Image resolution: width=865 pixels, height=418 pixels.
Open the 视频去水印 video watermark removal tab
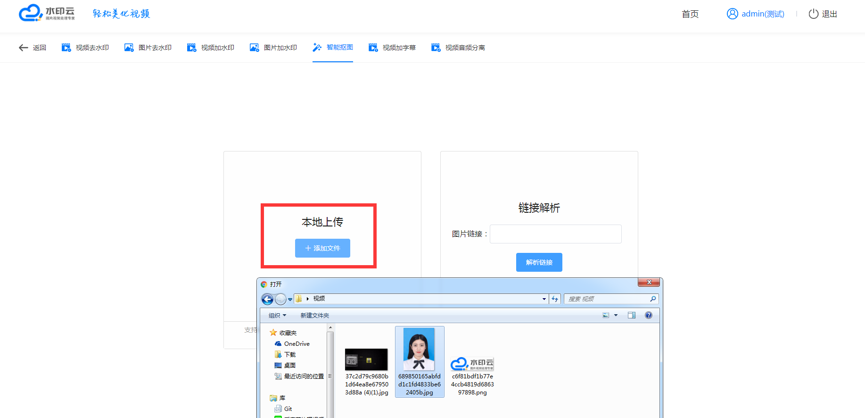tap(85, 48)
